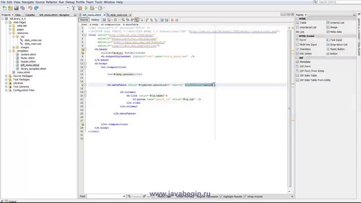Viewport: 361px width, 203px height.
Task: Click the History view button
Action: pyautogui.click(x=95, y=20)
